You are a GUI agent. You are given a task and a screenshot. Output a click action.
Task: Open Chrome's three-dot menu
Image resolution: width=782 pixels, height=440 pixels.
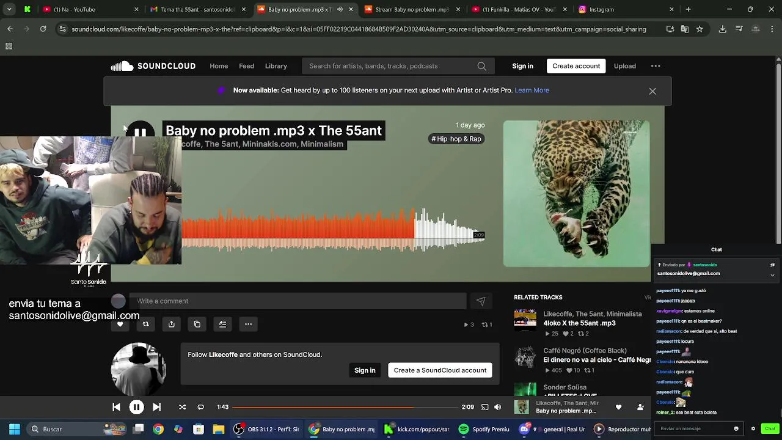tap(772, 29)
